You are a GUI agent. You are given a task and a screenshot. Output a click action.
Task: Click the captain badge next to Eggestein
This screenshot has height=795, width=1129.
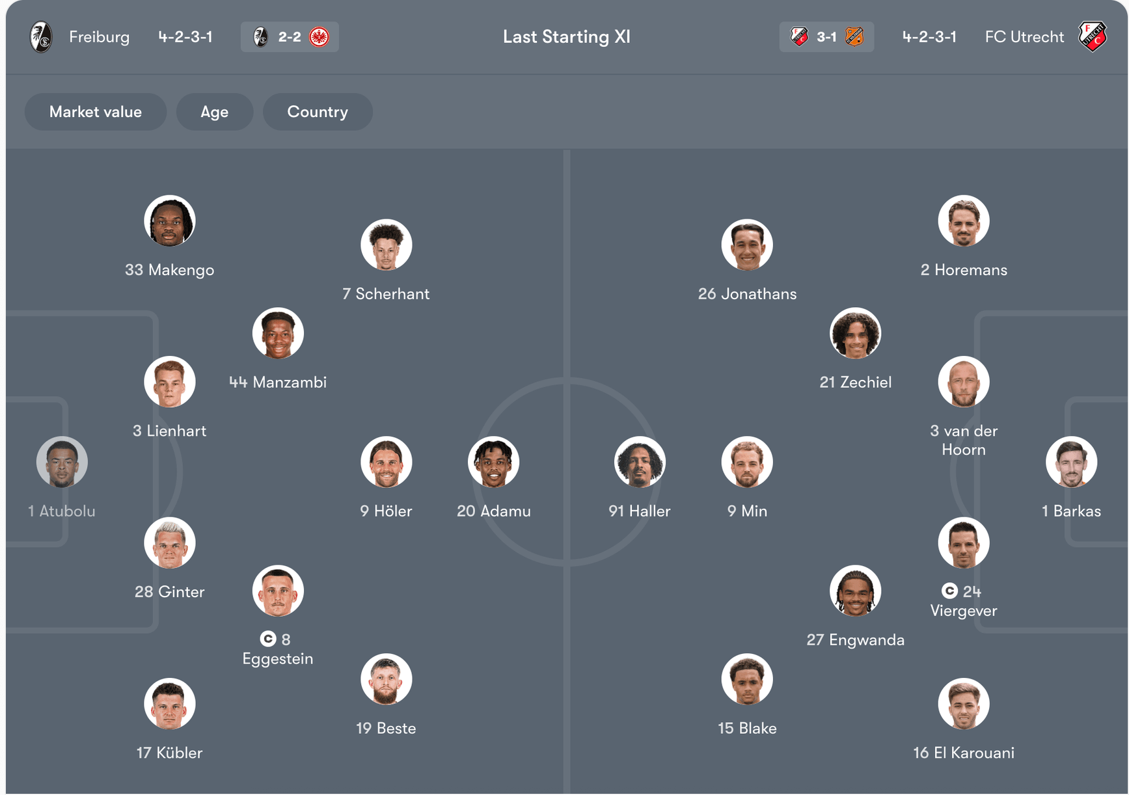coord(267,640)
